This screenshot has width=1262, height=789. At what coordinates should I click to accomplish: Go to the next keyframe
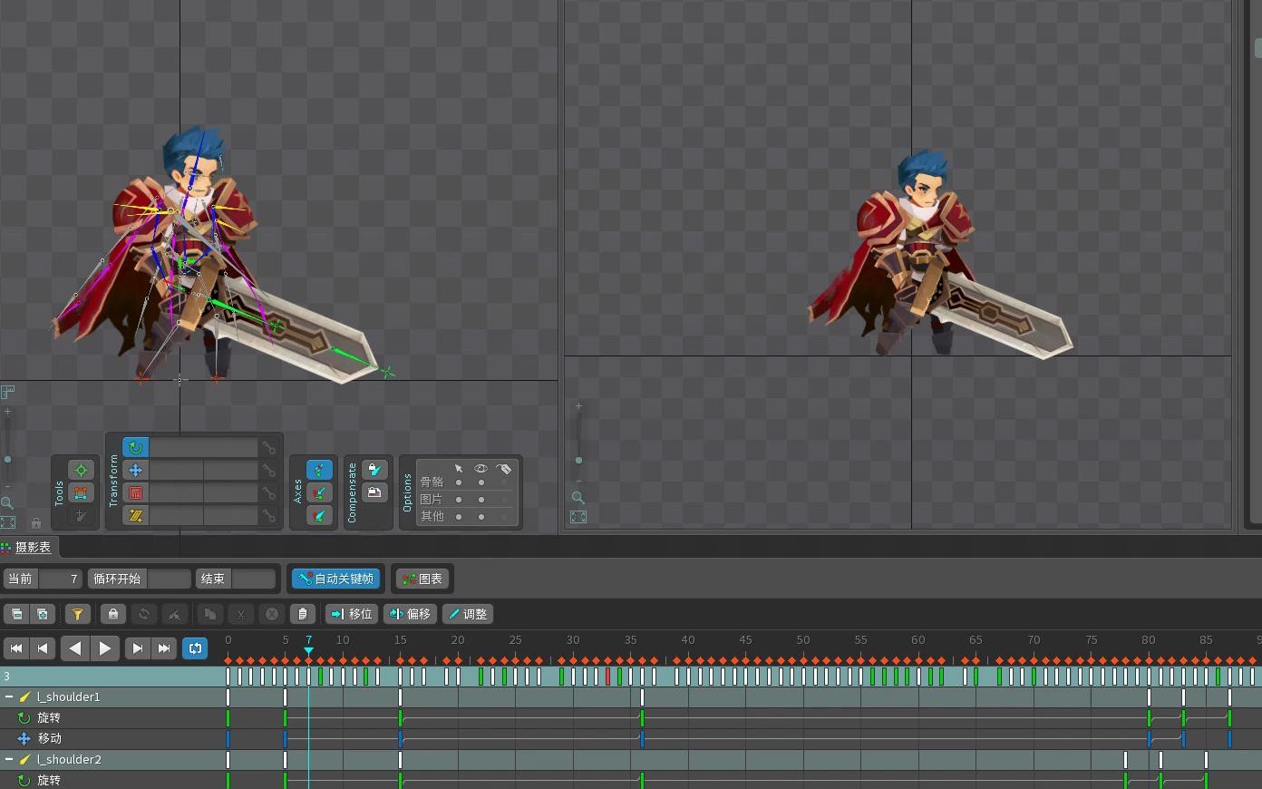click(x=137, y=648)
